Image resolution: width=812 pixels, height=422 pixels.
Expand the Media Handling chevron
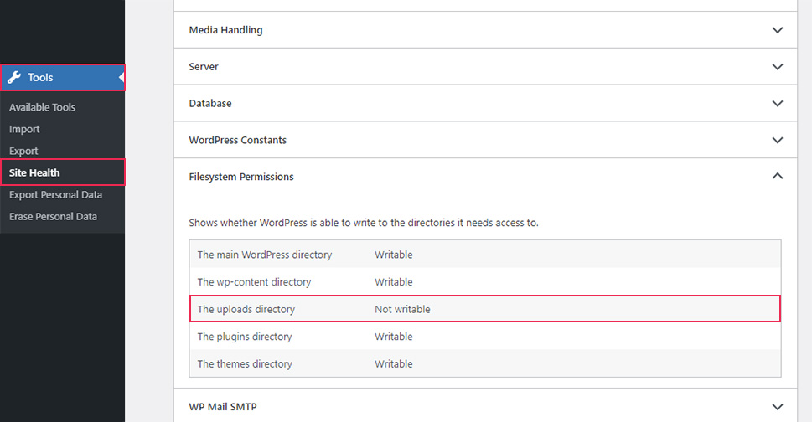pyautogui.click(x=778, y=30)
